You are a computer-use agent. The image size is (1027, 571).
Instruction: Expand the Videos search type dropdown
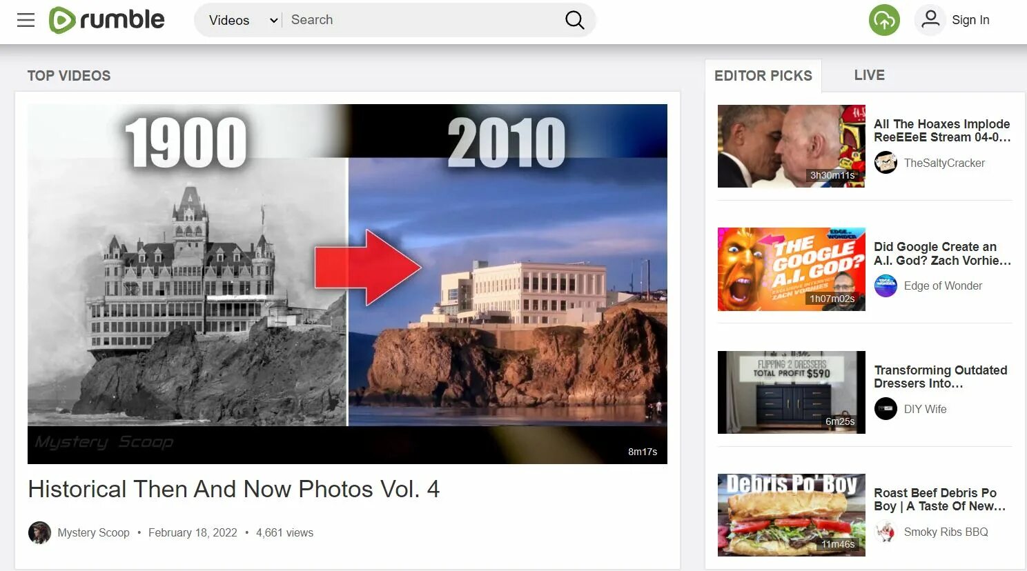(x=242, y=20)
